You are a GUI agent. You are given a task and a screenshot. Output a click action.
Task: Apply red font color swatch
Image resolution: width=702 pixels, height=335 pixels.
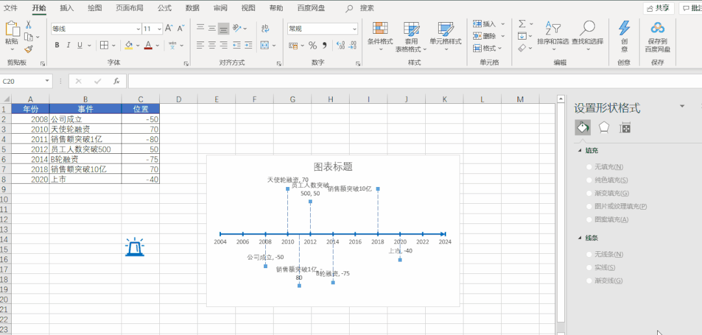pyautogui.click(x=149, y=45)
